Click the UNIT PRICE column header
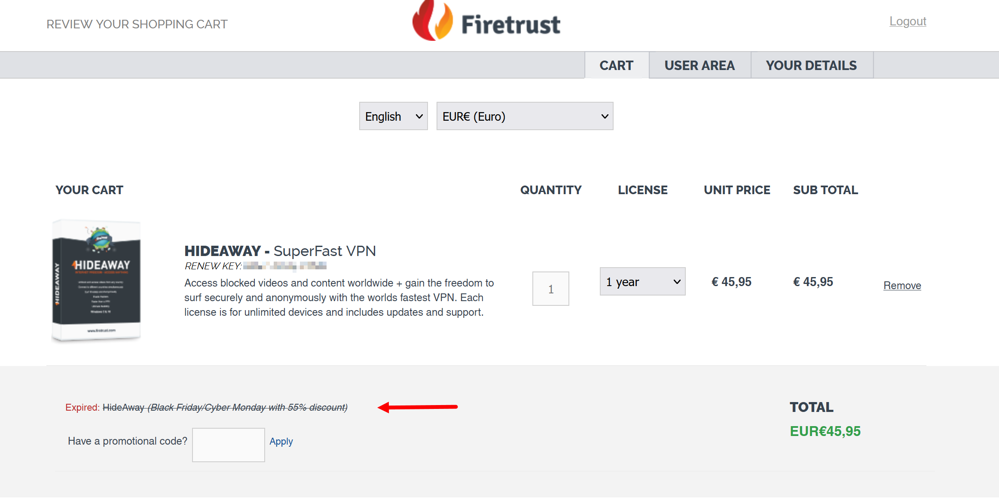Image resolution: width=999 pixels, height=500 pixels. point(737,190)
